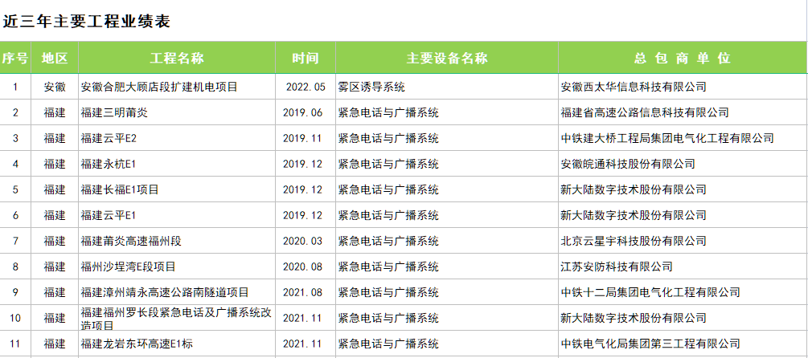Select the date cell 2019.06
Viewport: 808px width, 358px height.
(306, 112)
